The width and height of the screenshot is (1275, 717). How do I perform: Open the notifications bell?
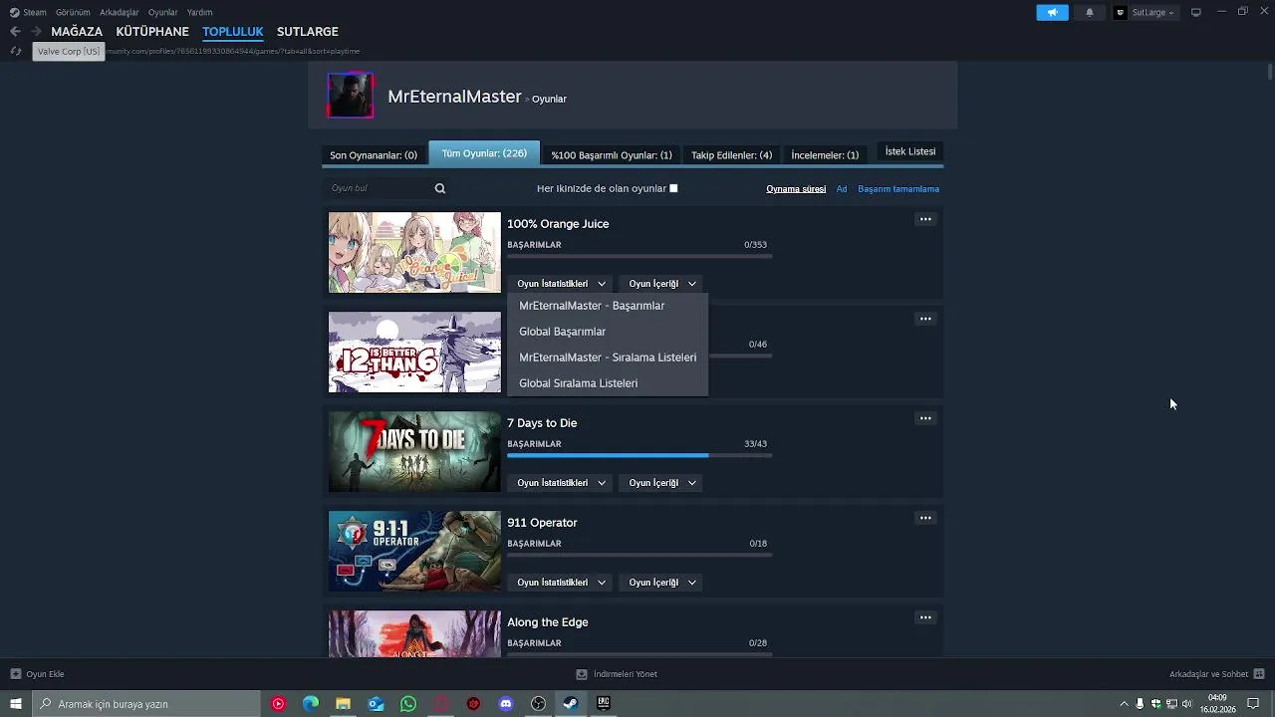coord(1090,12)
